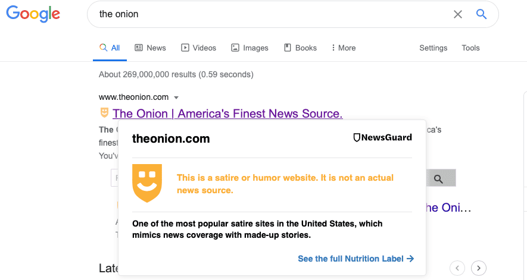Image resolution: width=527 pixels, height=280 pixels.
Task: Switch to the News tab
Action: (x=150, y=48)
